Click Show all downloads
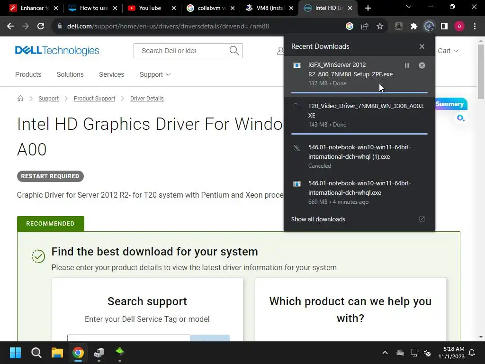The image size is (485, 364). pyautogui.click(x=318, y=219)
